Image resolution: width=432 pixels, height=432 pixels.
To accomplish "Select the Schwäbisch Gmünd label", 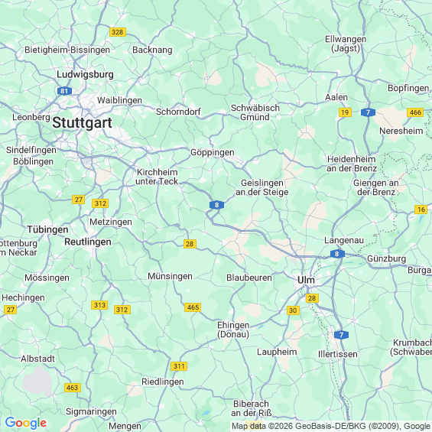I will coord(255,112).
